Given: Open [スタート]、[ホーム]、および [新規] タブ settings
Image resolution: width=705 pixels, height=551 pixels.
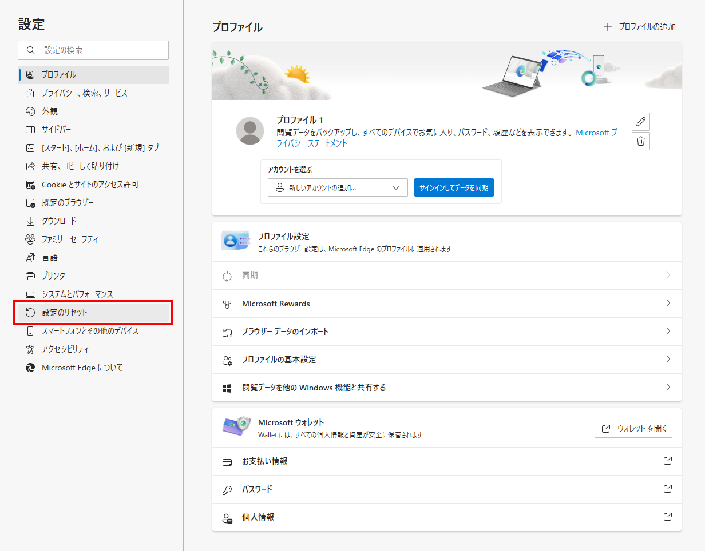Looking at the screenshot, I should point(94,148).
